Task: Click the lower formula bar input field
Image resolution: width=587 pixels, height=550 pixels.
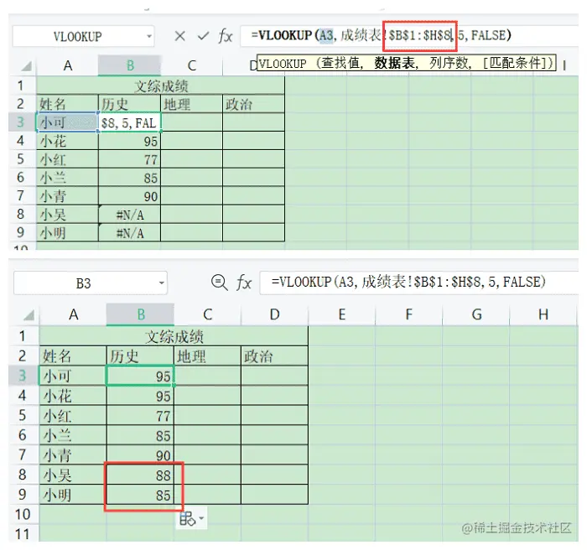Action: click(418, 282)
